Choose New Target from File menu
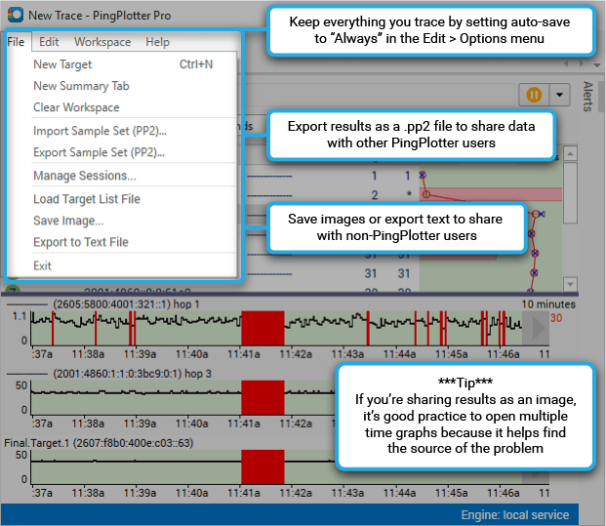Viewport: 606px width, 526px height. tap(62, 64)
